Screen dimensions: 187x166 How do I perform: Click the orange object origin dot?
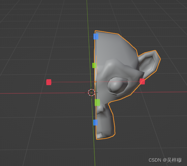coord(96,82)
